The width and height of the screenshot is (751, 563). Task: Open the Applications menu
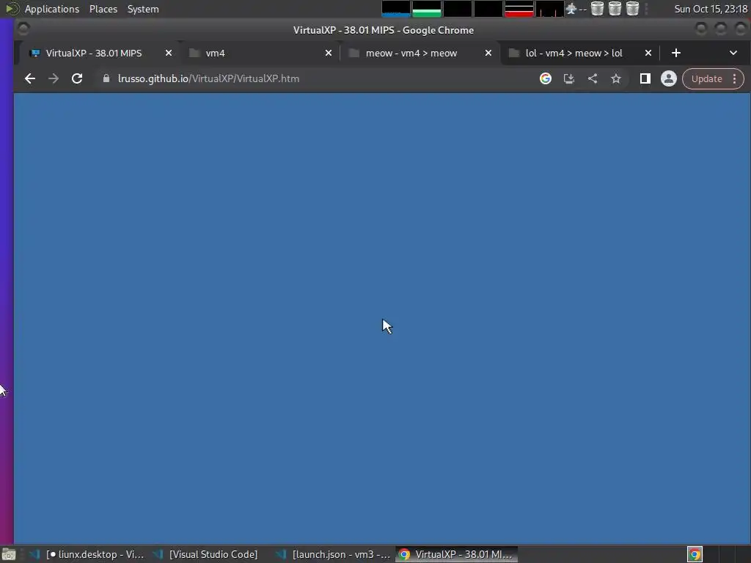coord(52,9)
